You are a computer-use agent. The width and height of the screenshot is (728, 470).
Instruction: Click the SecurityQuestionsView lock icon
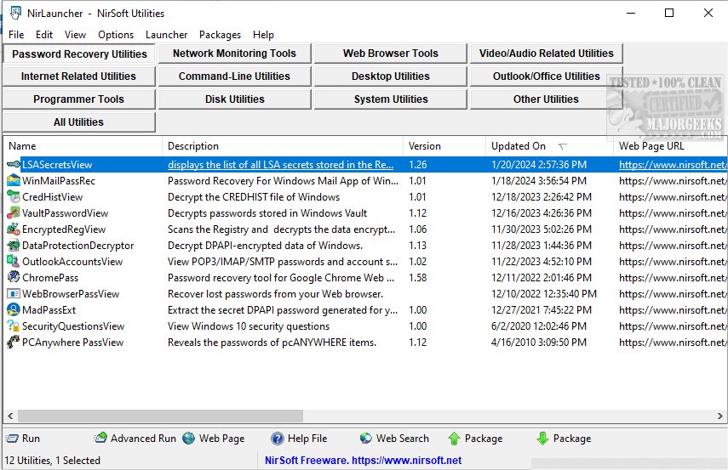14,326
